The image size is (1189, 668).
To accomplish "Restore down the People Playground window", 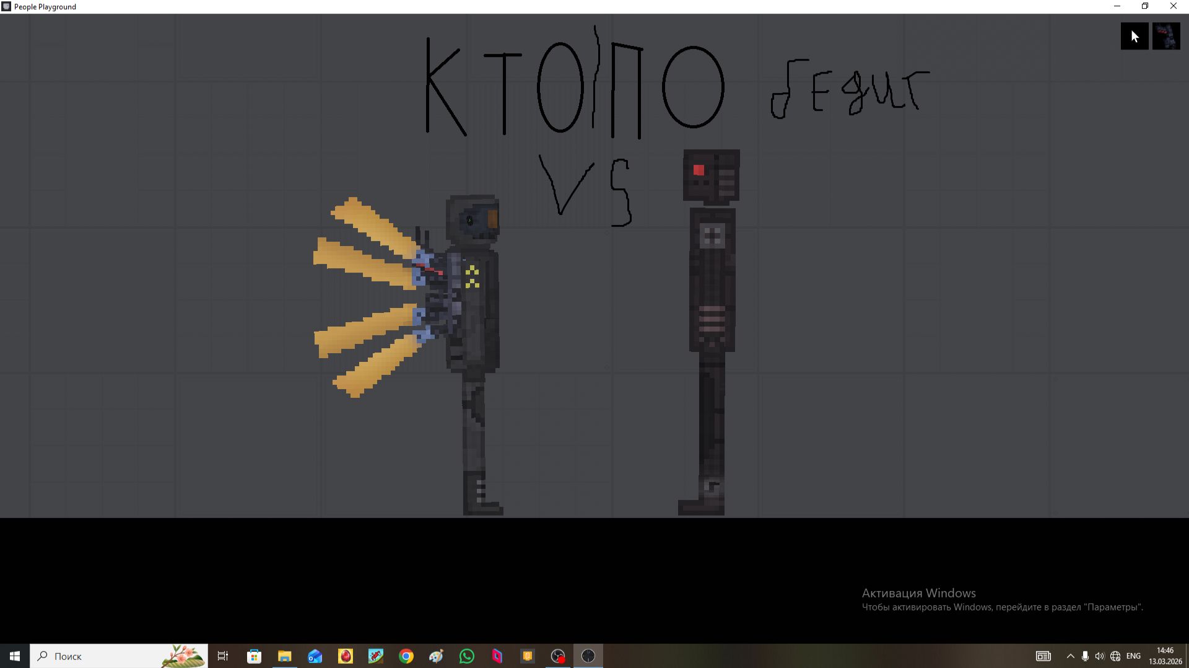I will [x=1145, y=6].
